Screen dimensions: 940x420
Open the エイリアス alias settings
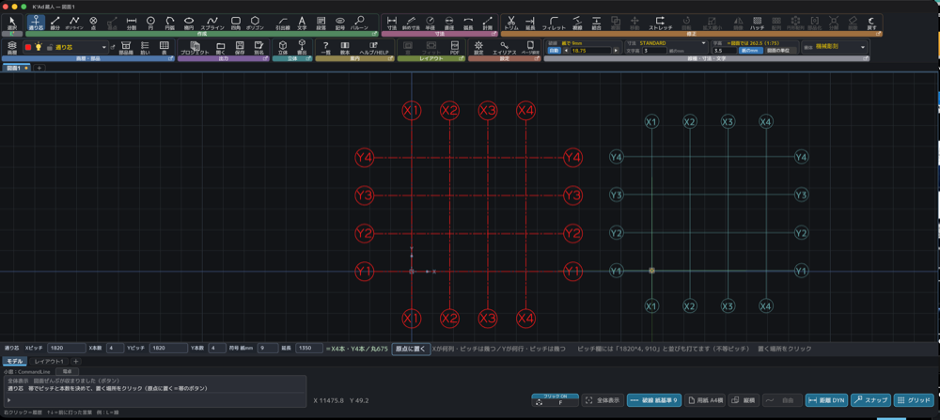(x=504, y=47)
